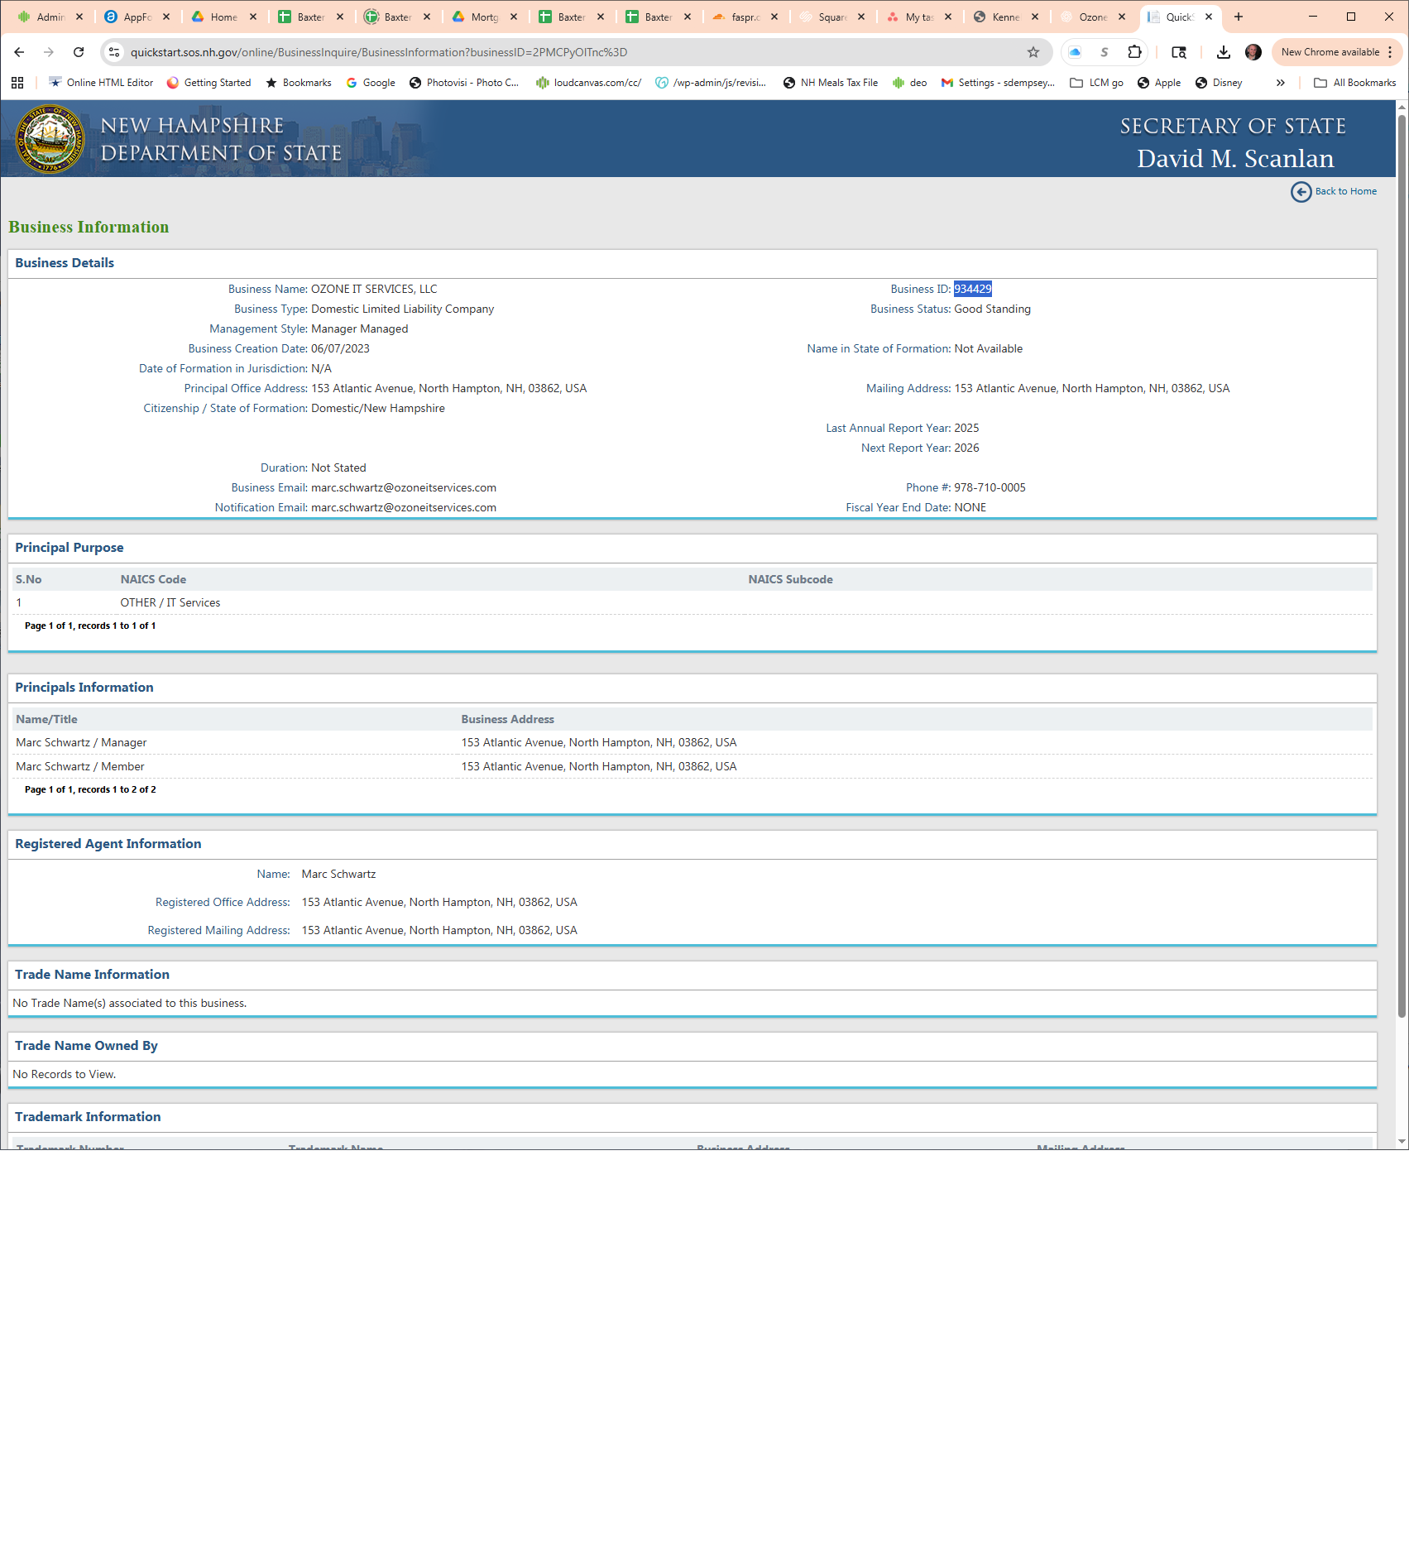Switch to the Mortg browser tab
The height and width of the screenshot is (1563, 1409).
(x=483, y=17)
